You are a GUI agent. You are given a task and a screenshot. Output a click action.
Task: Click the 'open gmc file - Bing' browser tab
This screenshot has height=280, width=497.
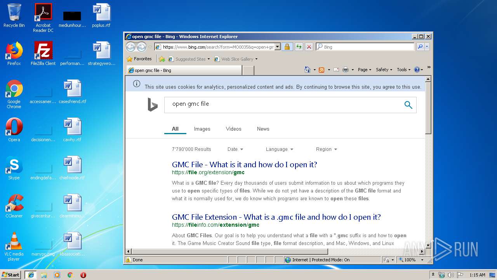(x=184, y=70)
